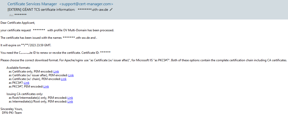This screenshot has height=118, width=288.
Task: Click the Available formats heading
Action: click(18, 68)
